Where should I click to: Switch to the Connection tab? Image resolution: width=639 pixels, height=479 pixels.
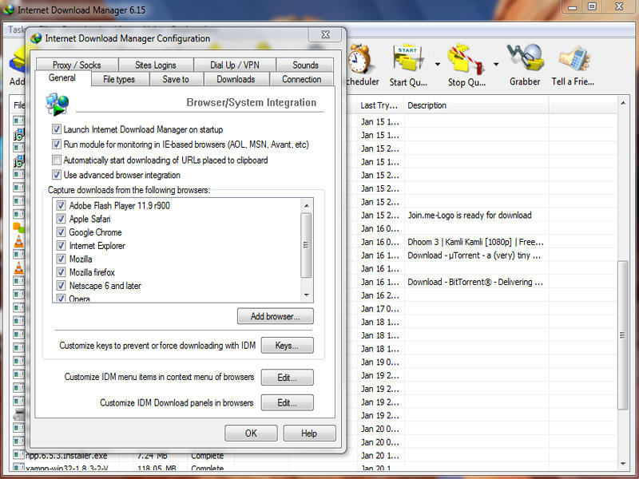[x=302, y=79]
